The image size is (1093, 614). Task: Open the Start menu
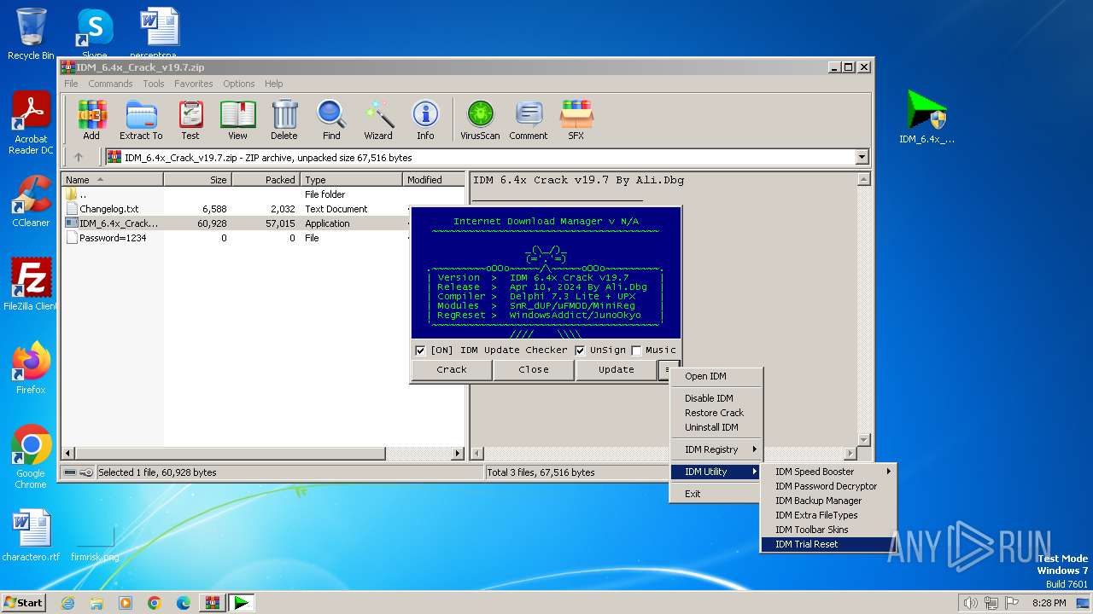[23, 603]
